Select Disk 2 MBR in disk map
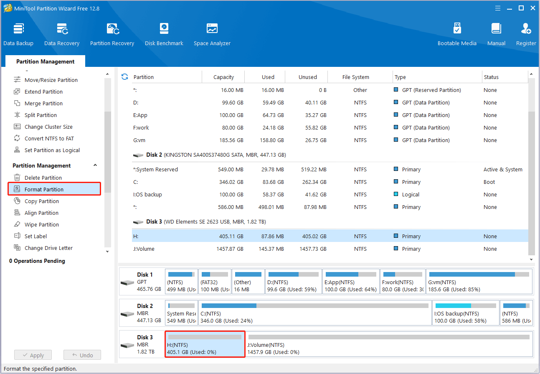This screenshot has width=540, height=374. (142, 313)
